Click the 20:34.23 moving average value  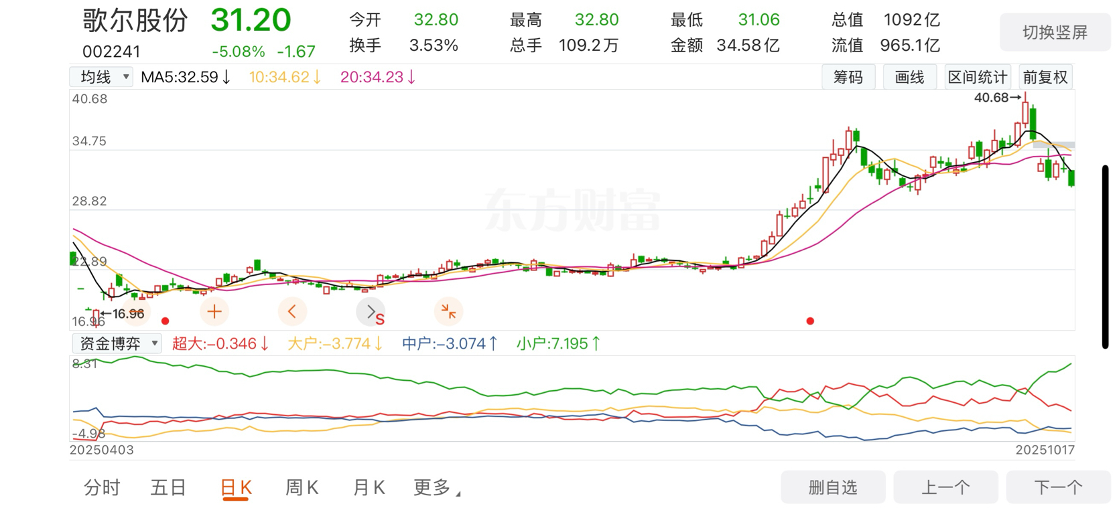click(x=378, y=77)
